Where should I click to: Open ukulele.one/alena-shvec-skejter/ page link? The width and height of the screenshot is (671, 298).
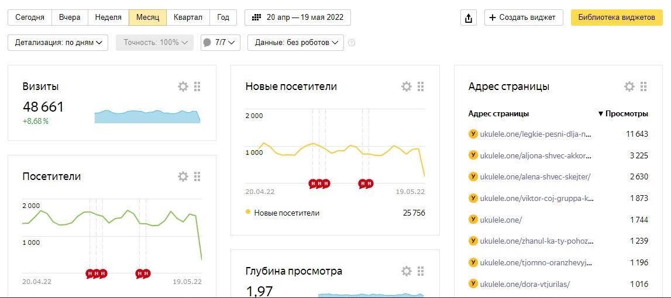coord(535,177)
